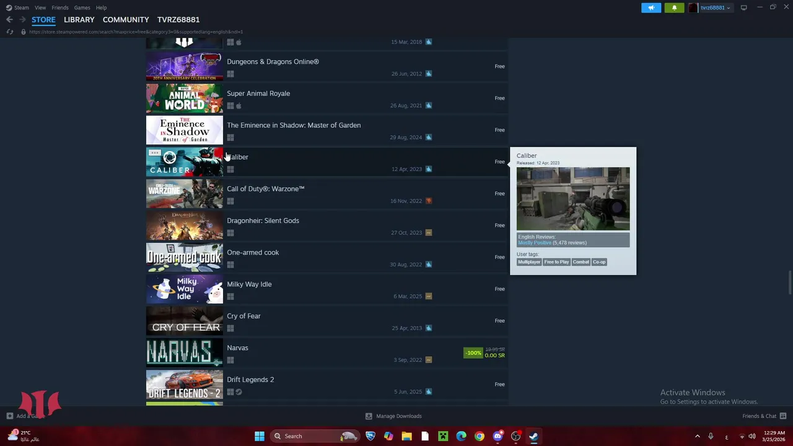Image resolution: width=793 pixels, height=446 pixels.
Task: Click the Multiplayer tag in the Caliber tooltip
Action: (529, 262)
